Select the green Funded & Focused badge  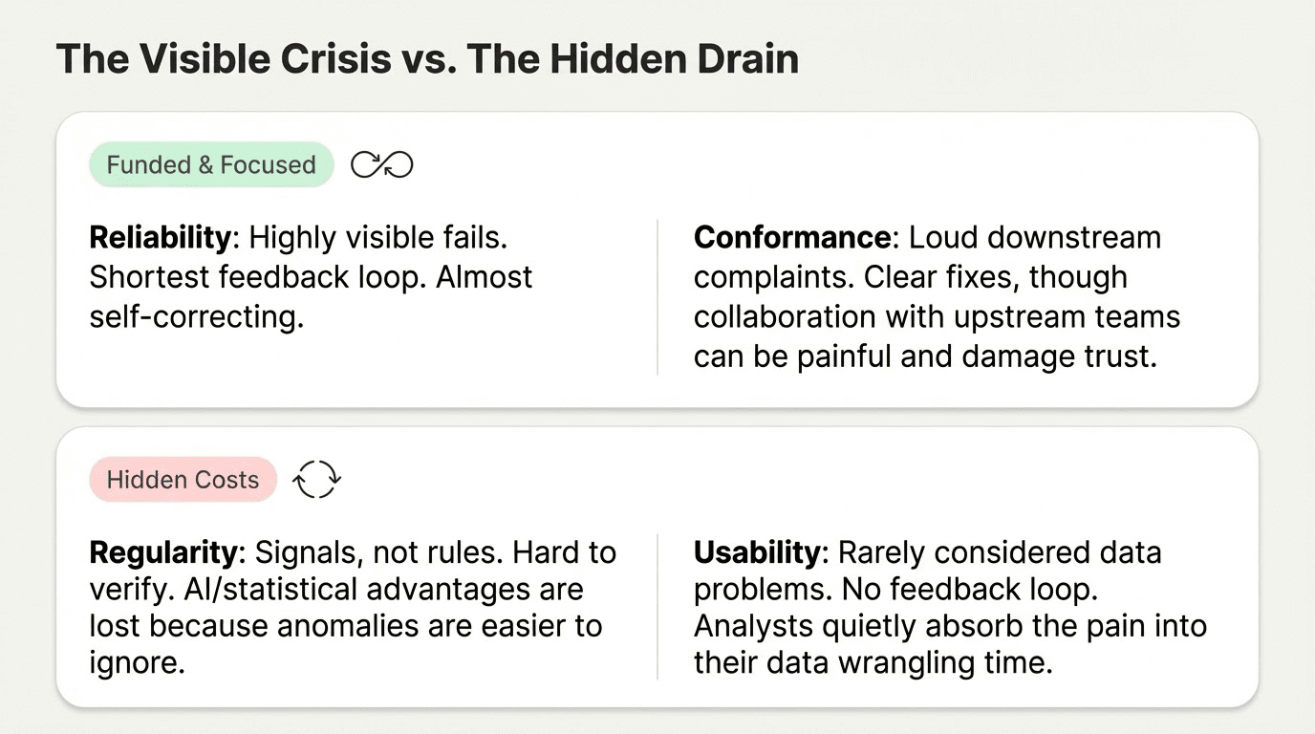pyautogui.click(x=210, y=165)
